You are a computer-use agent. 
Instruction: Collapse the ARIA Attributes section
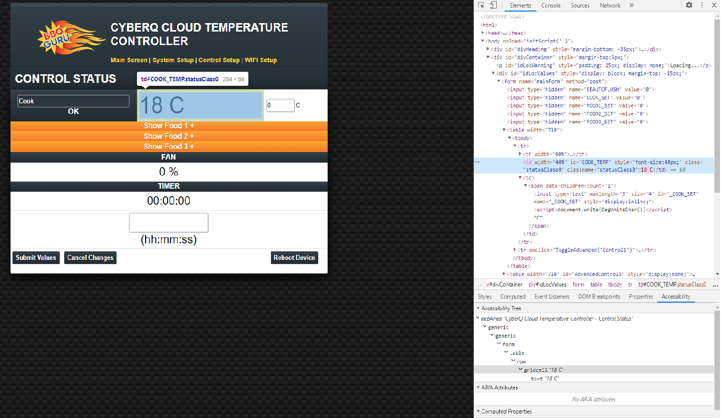[478, 387]
